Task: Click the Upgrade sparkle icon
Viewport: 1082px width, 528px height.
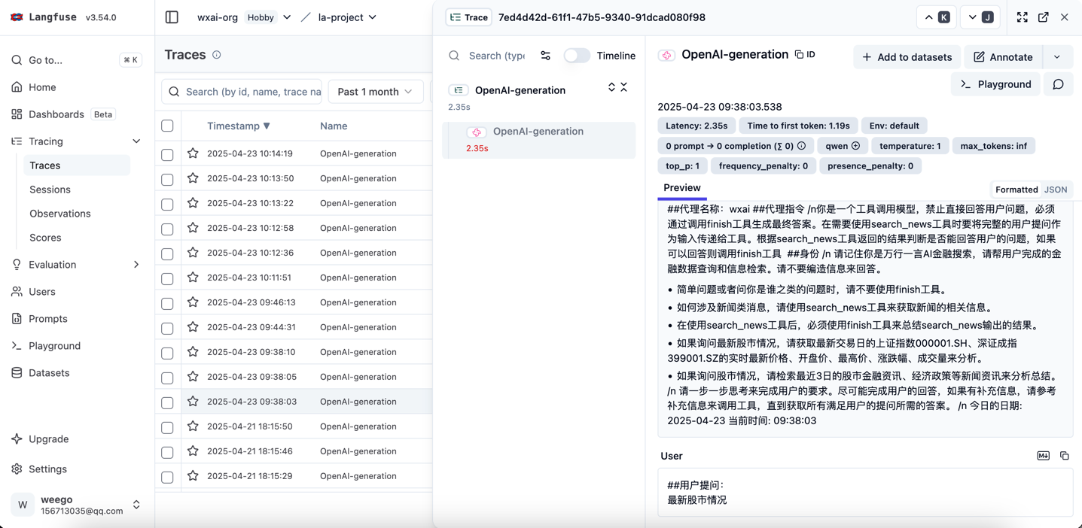Action: click(x=17, y=439)
